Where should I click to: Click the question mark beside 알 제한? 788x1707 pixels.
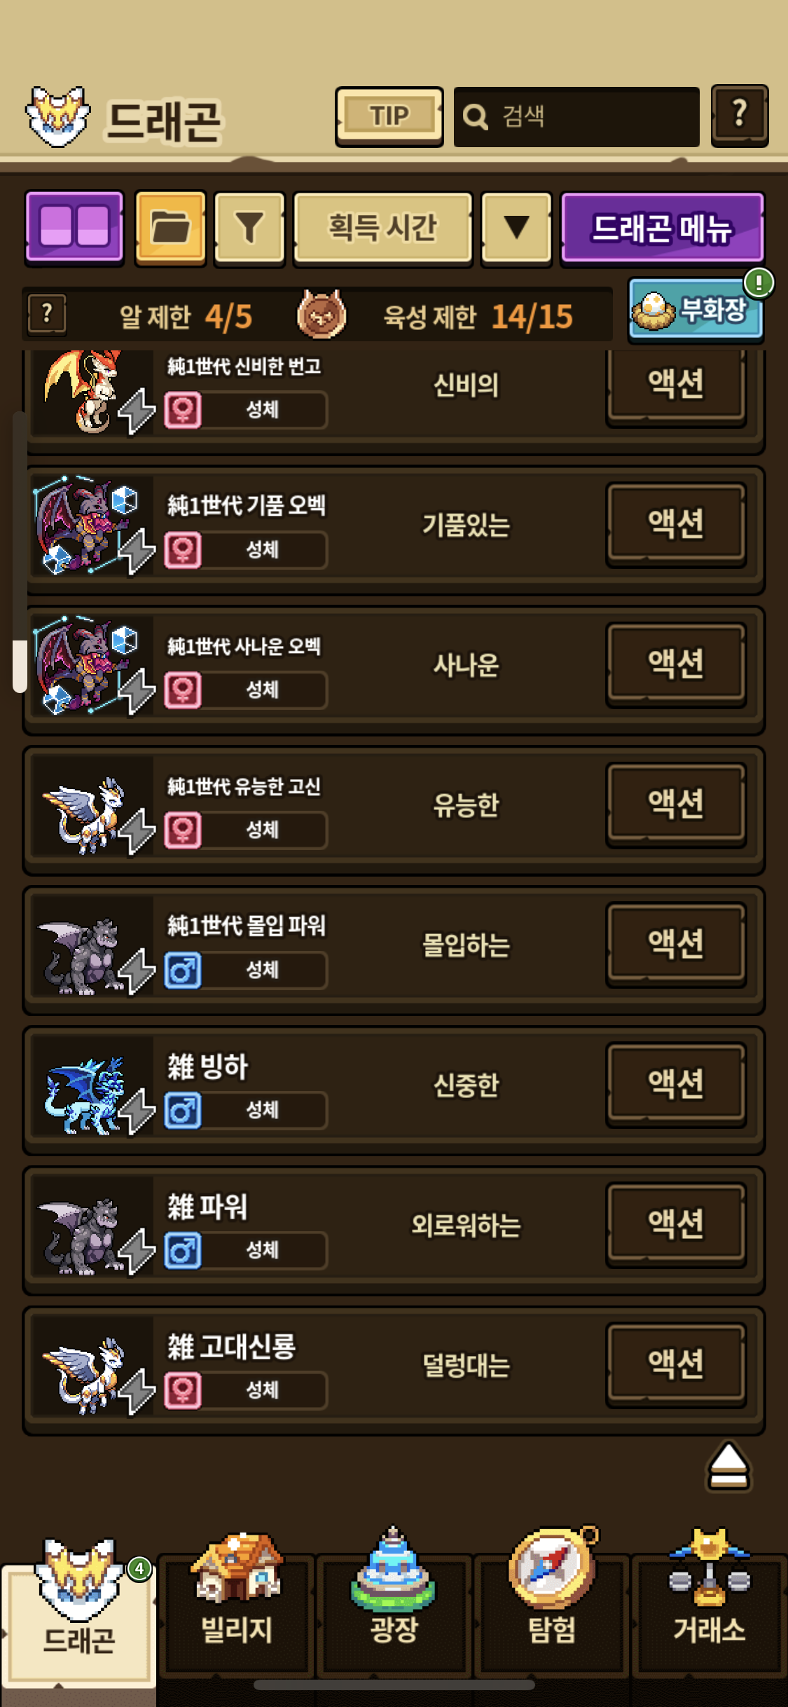tap(47, 314)
